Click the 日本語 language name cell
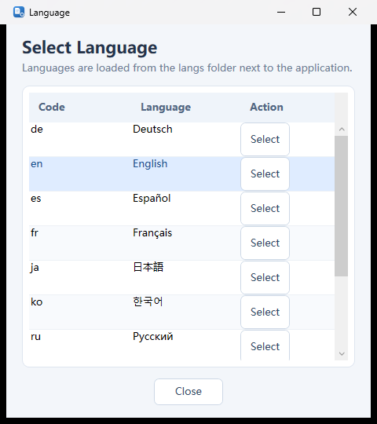 coord(186,278)
